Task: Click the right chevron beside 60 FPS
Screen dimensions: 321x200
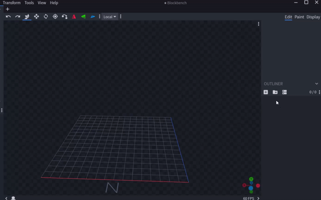Action: click(x=258, y=198)
